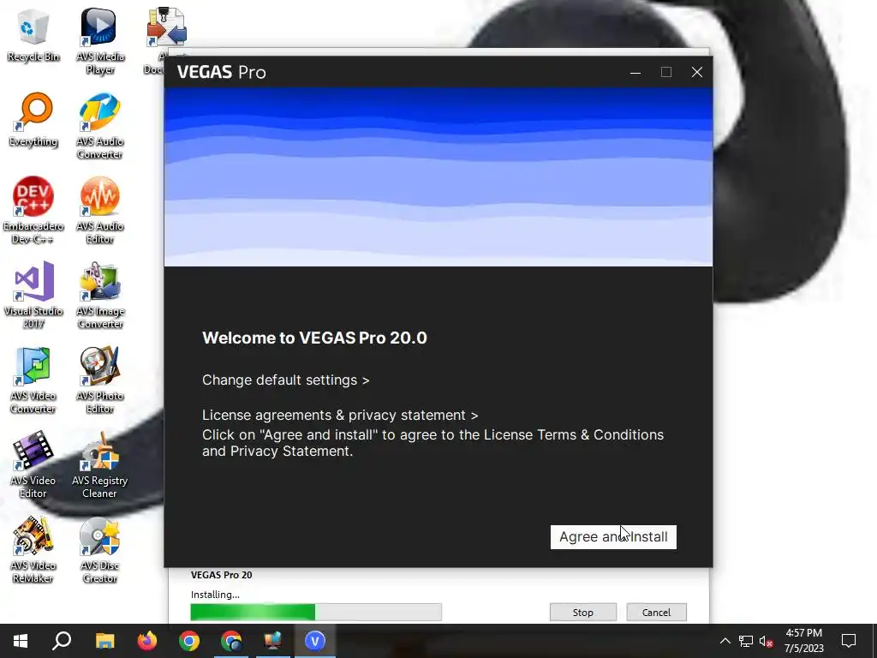Click the installing progress bar

pos(316,612)
